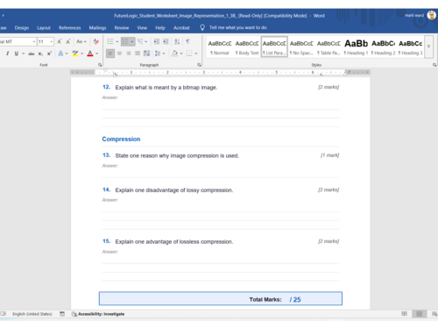Apply the Body Text style
Screen dimensions: 438x329
[x=247, y=46]
